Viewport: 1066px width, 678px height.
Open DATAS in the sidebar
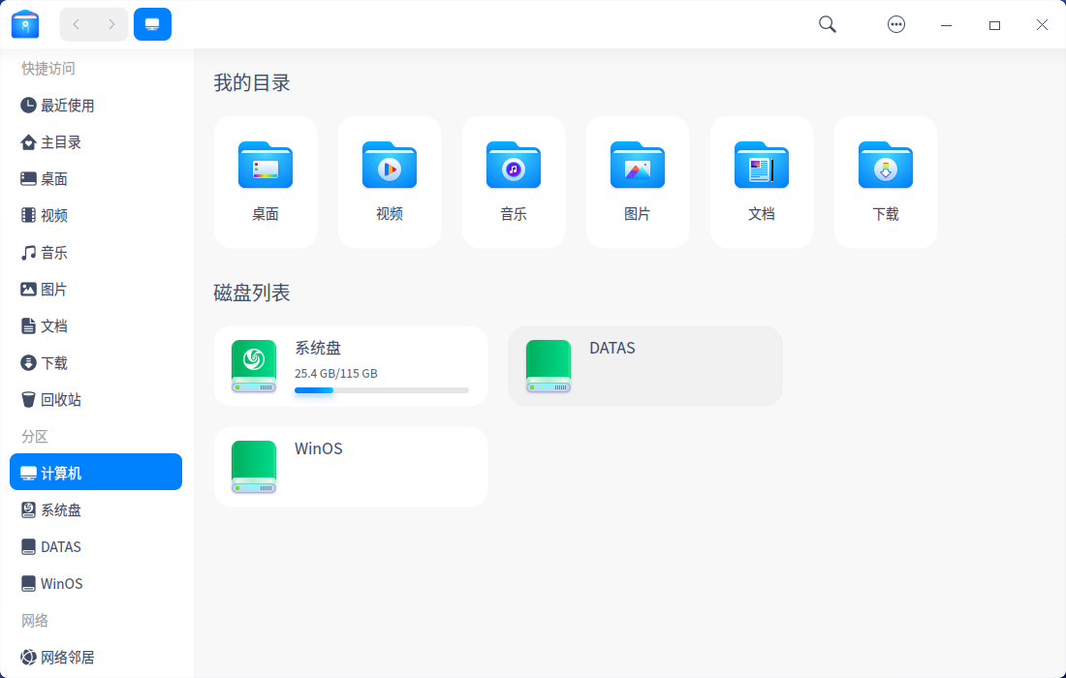click(x=96, y=547)
